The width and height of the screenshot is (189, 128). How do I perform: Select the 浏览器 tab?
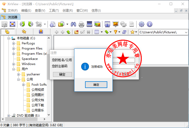point(10,17)
